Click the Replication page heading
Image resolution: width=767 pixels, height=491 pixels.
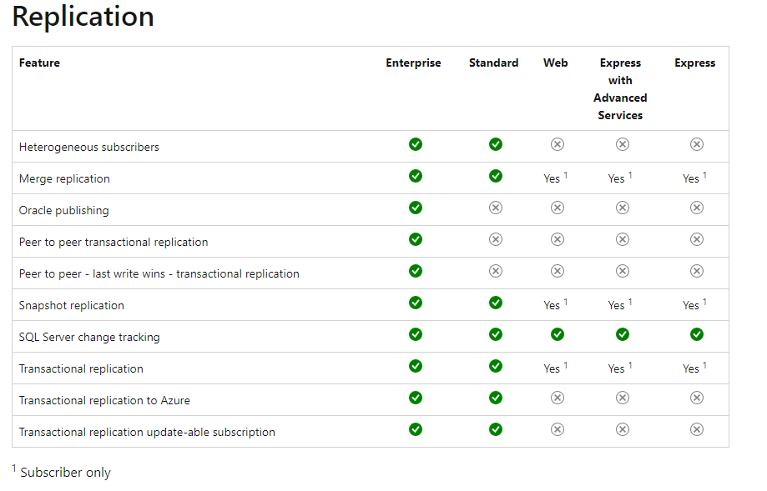pos(83,17)
